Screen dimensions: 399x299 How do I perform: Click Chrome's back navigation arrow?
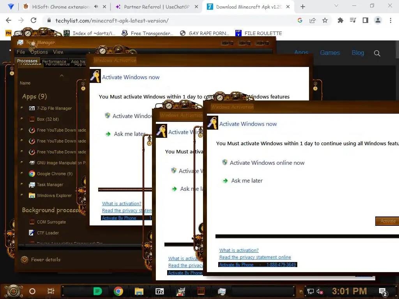[x=9, y=21]
